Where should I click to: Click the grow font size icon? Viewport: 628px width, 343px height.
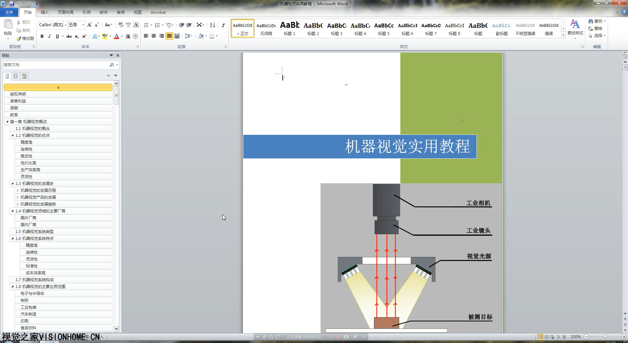point(89,25)
